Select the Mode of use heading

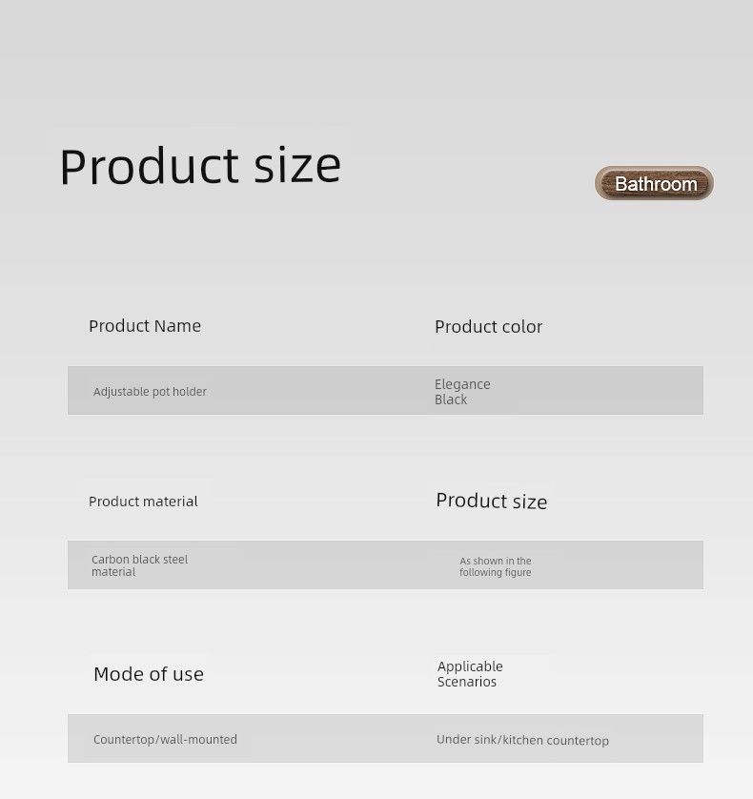tap(149, 674)
